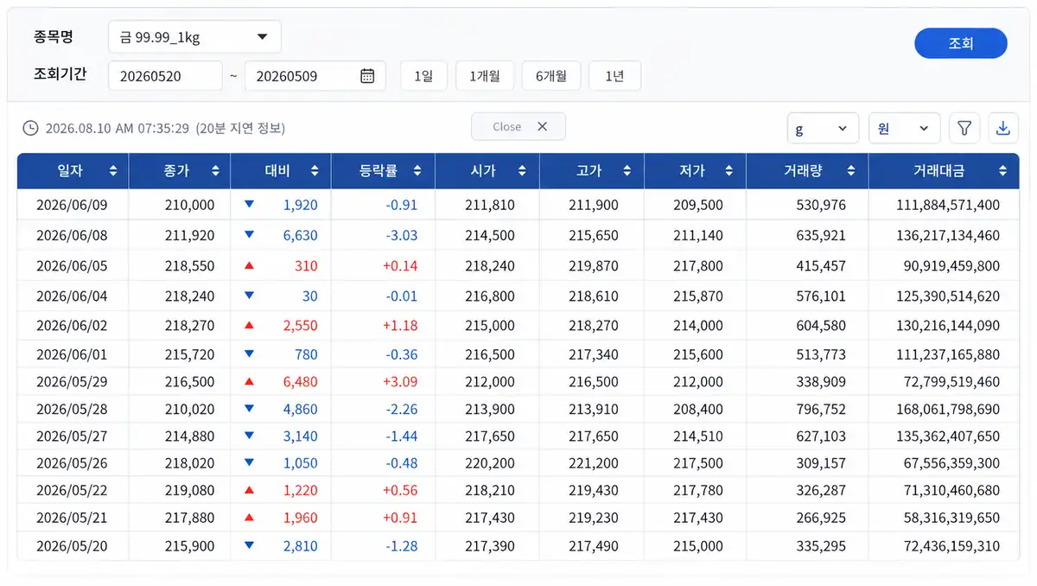Open the 원 currency dropdown
1037x586 pixels.
pos(904,128)
